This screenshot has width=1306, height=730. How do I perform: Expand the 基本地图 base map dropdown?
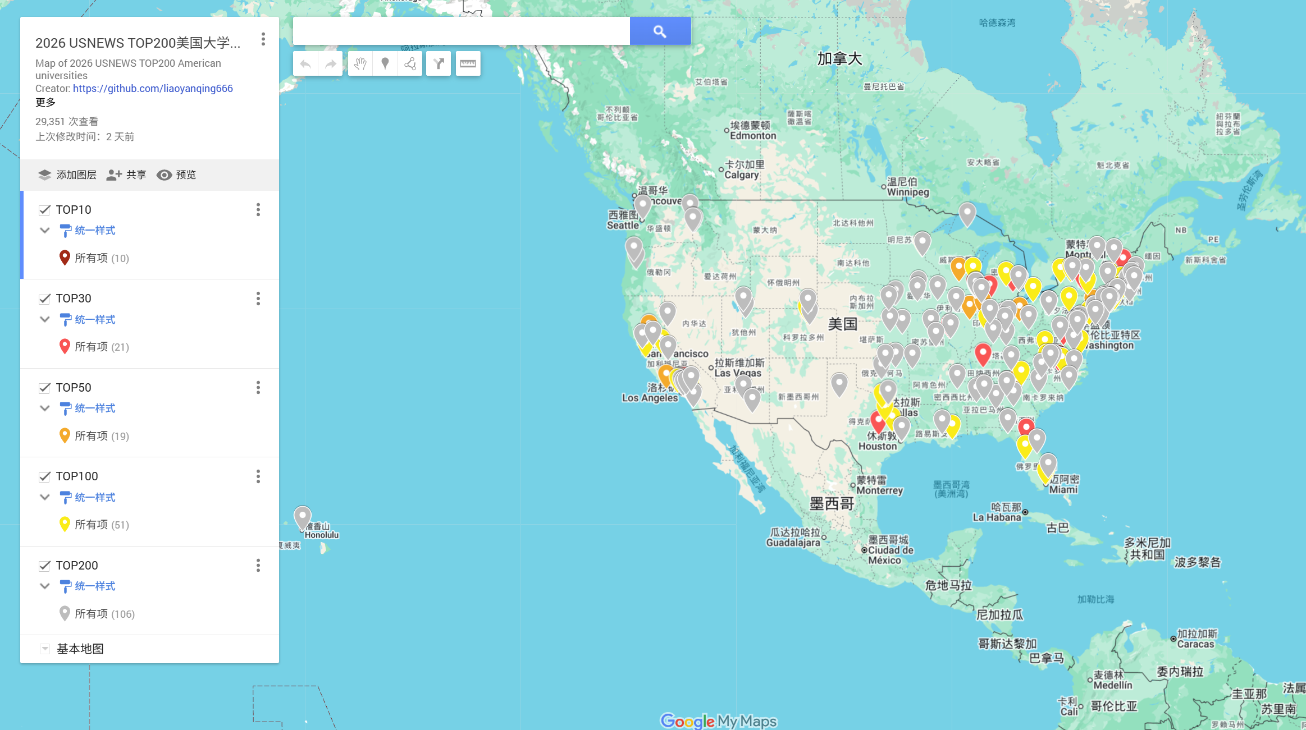pos(45,649)
